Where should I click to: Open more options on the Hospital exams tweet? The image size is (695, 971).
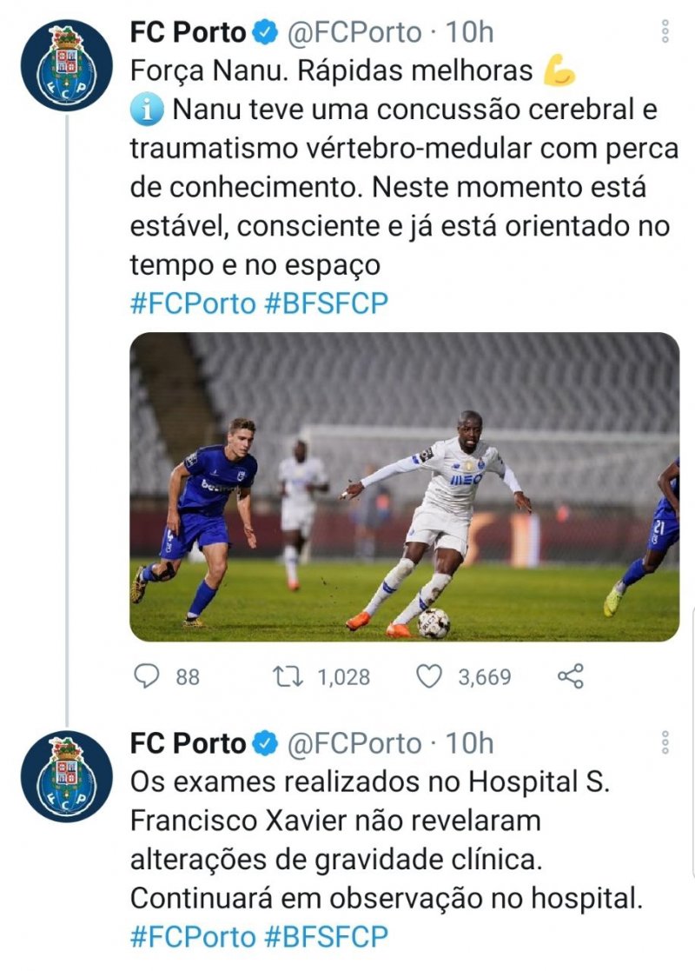[665, 742]
